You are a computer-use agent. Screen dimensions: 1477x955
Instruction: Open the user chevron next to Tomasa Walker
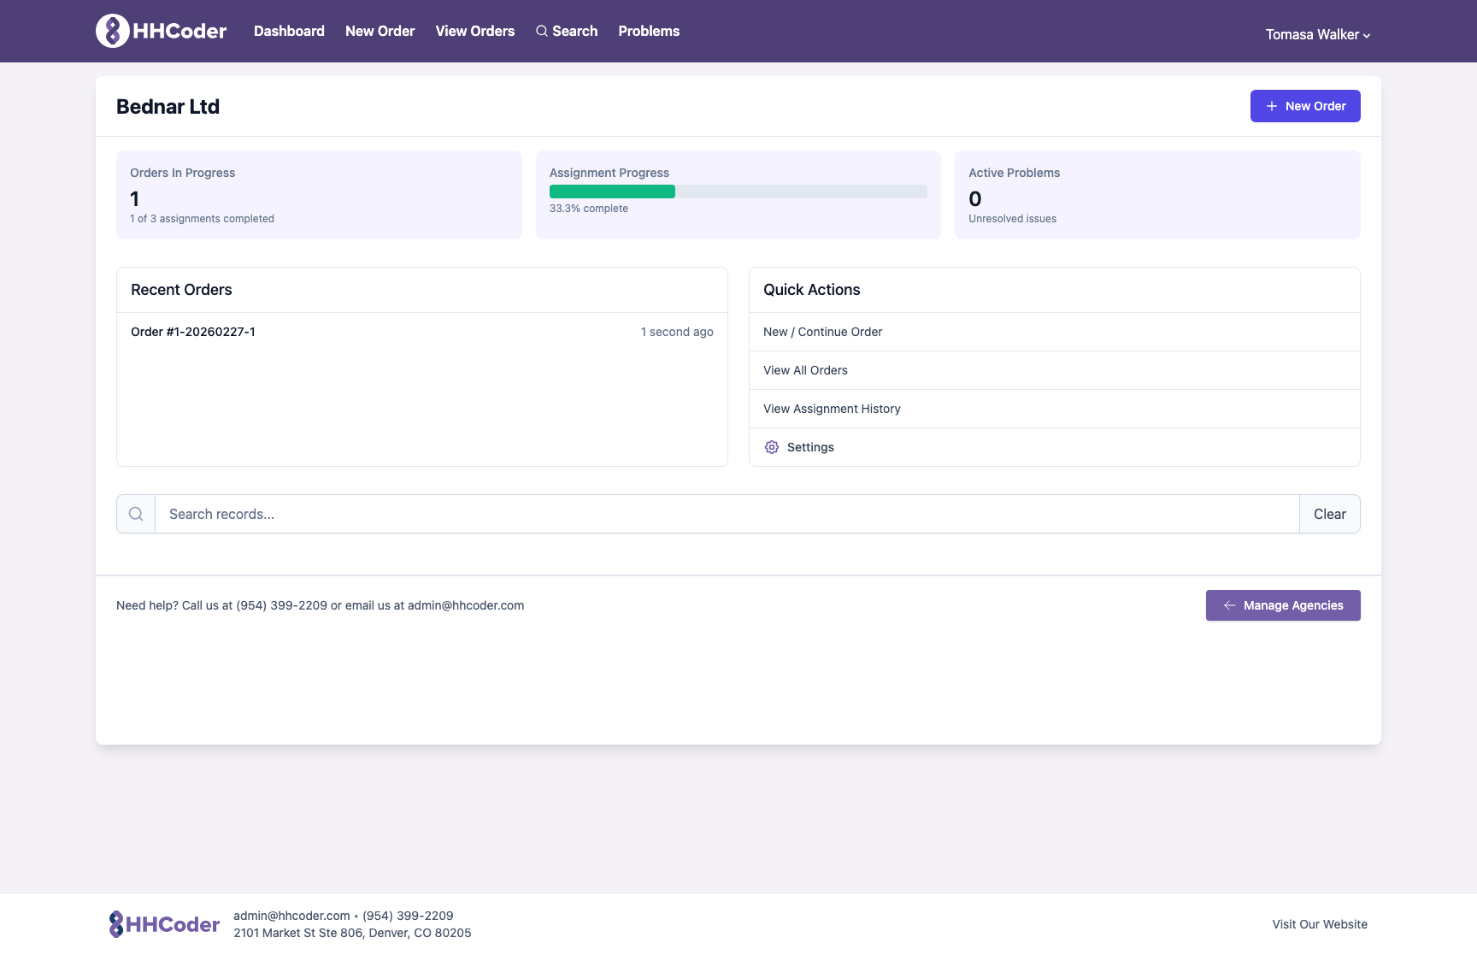[x=1366, y=35]
